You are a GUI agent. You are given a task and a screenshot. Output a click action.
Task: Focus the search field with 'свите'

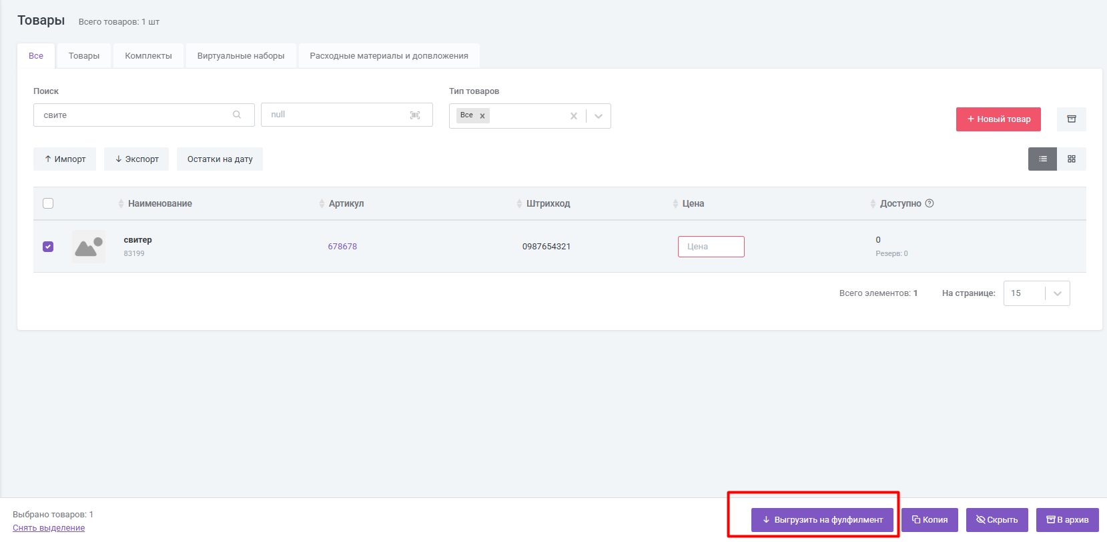click(143, 115)
